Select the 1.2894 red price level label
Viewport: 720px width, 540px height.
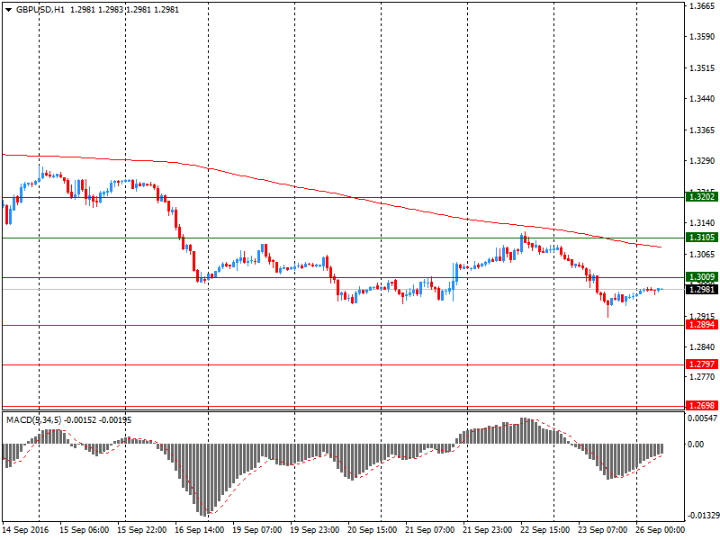click(702, 325)
